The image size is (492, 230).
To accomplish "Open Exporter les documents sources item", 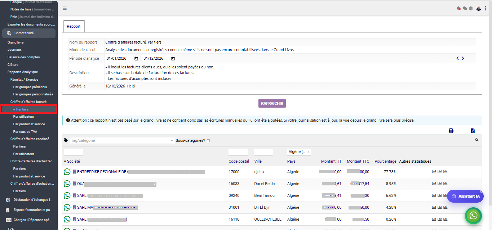I will [x=31, y=24].
